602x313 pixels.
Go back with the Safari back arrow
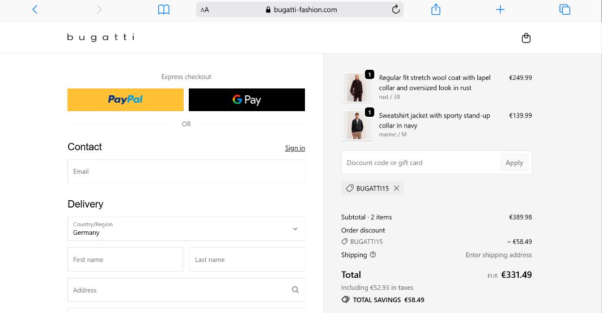[35, 10]
